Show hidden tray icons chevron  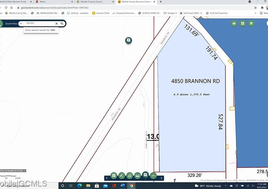pyautogui.click(x=226, y=186)
